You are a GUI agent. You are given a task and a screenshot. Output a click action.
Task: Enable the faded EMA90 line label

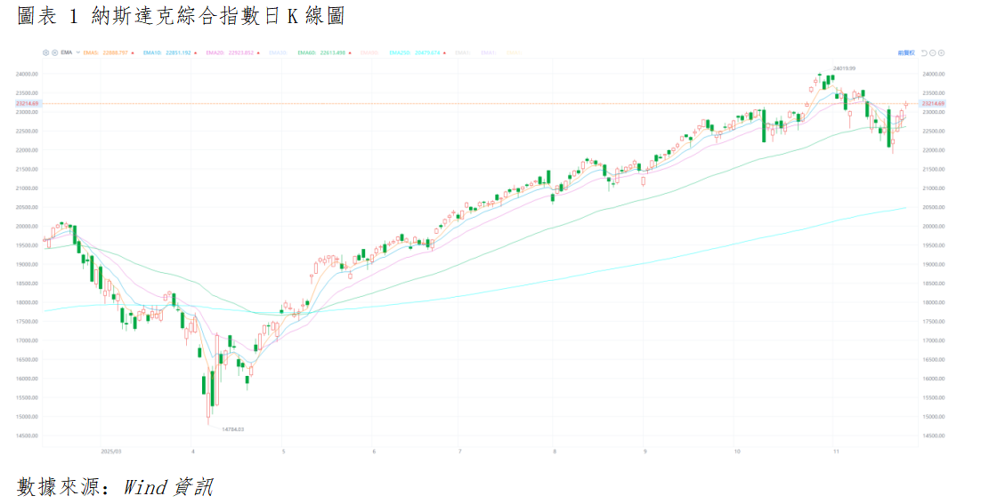[369, 53]
